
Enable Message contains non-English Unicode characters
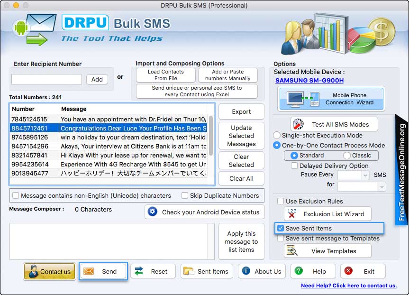pyautogui.click(x=16, y=195)
